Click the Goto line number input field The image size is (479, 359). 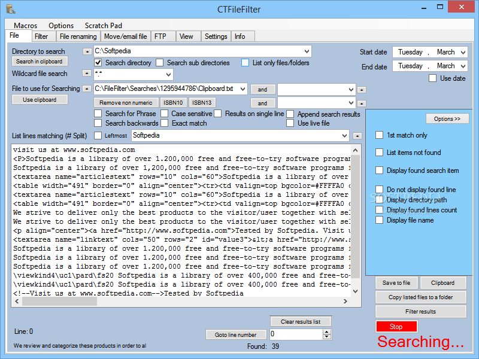[x=296, y=334]
